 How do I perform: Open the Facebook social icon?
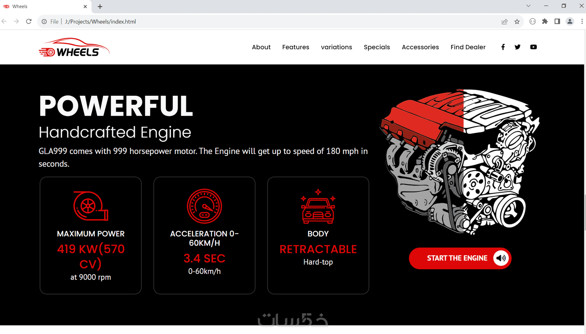503,47
